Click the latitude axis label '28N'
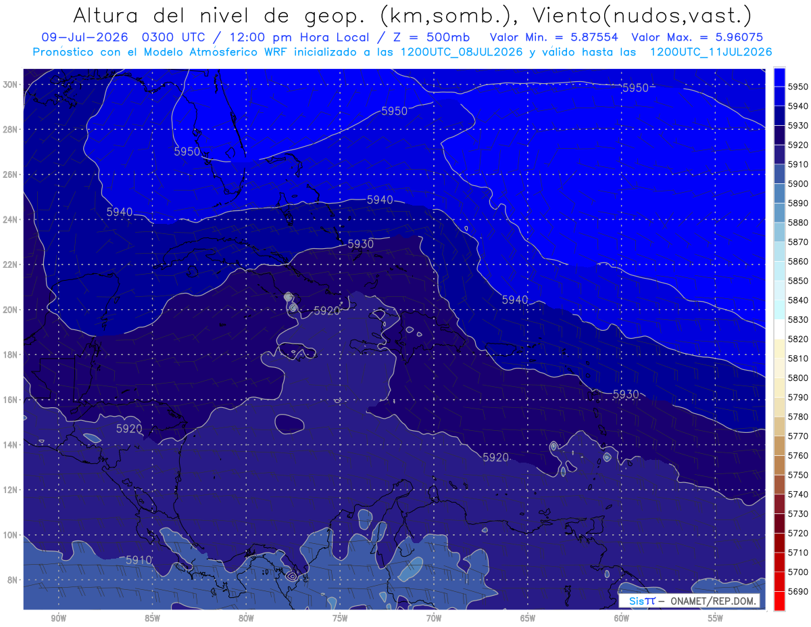The width and height of the screenshot is (811, 627). click(11, 129)
